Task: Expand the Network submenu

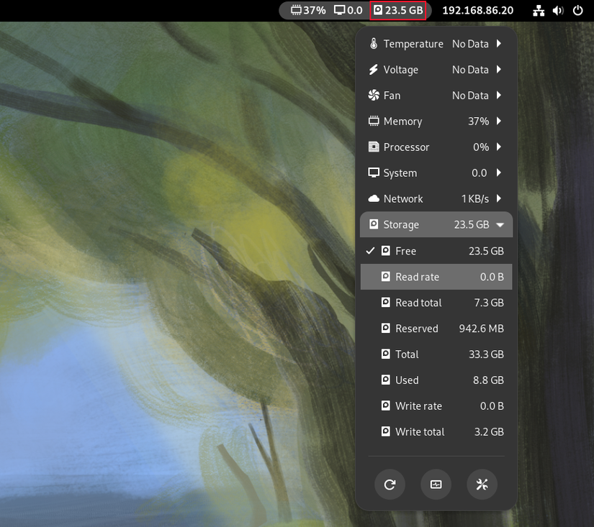Action: click(436, 198)
